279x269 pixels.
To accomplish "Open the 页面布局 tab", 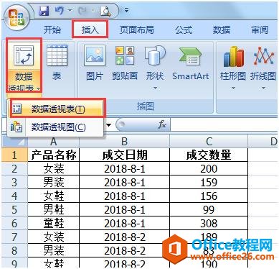I will coord(136,30).
